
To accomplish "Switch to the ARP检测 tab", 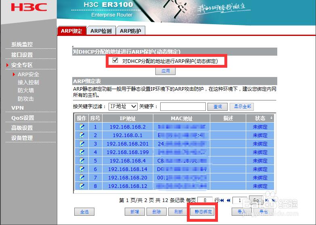I will tap(101, 31).
